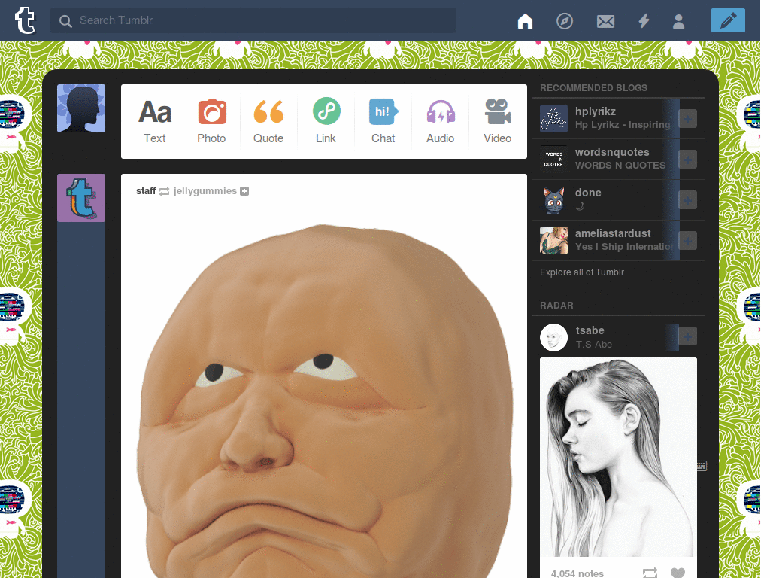Open the tsabe radar blog name

(x=590, y=330)
